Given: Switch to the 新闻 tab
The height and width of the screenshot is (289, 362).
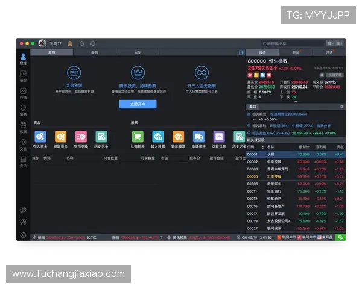Looking at the screenshot, I should 296,52.
